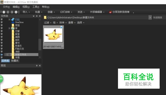Switch to the 文件夹 tab
Viewport: 166px width, 95px height.
tap(5, 61)
